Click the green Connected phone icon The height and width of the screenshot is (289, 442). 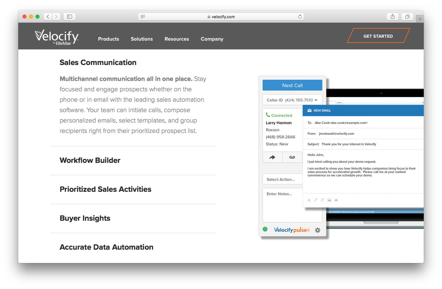tap(268, 115)
